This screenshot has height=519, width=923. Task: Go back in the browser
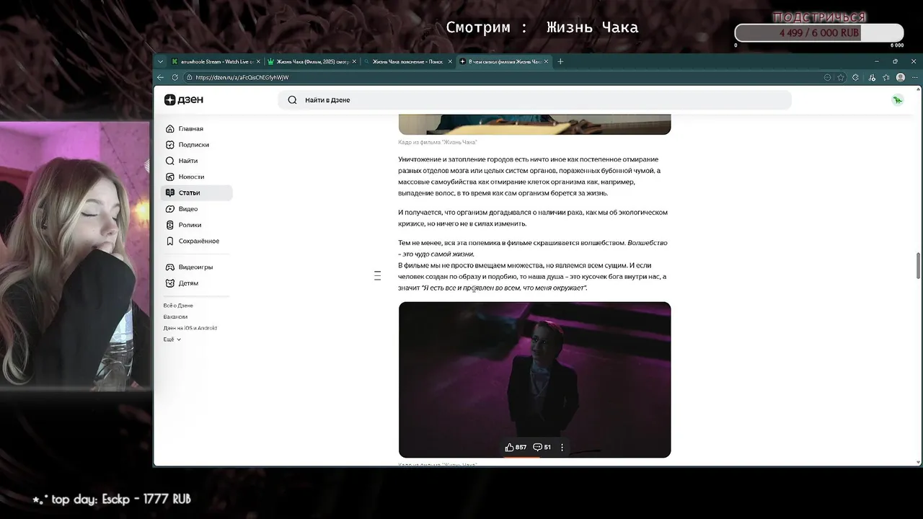(160, 77)
